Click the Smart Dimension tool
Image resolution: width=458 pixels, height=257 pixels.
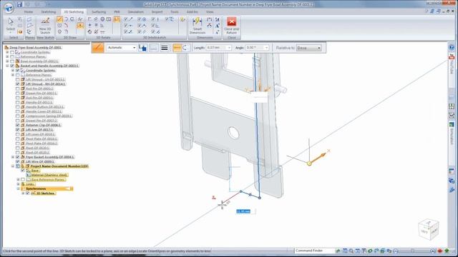tap(198, 26)
